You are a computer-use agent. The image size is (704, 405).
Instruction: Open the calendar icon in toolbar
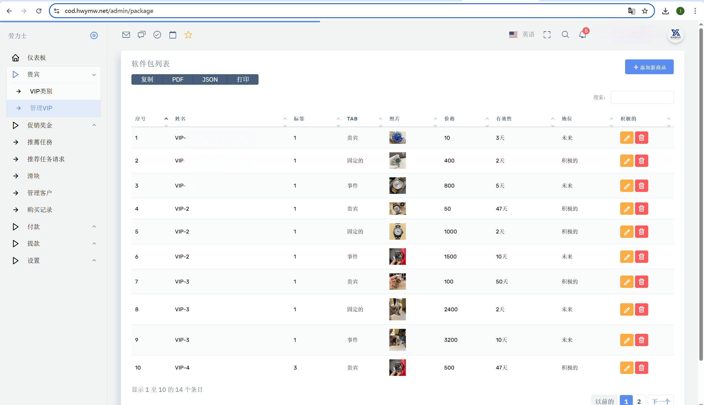click(x=173, y=35)
